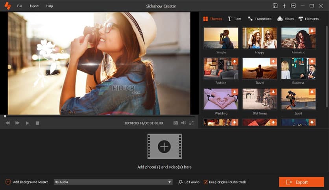Click the Edit Audio button
The height and width of the screenshot is (190, 329).
[189, 182]
